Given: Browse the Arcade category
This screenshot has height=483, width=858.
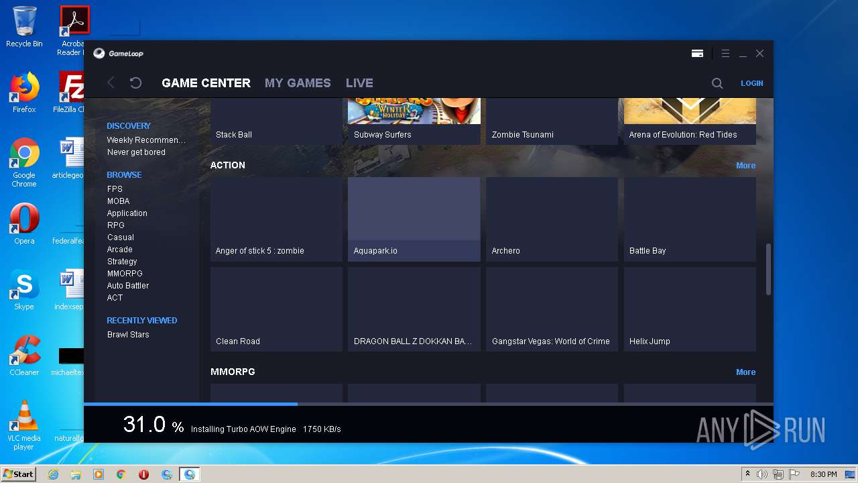Looking at the screenshot, I should pos(119,250).
